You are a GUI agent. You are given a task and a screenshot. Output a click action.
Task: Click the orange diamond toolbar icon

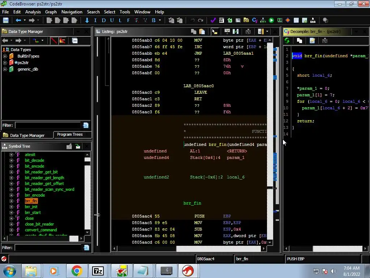pos(288,20)
